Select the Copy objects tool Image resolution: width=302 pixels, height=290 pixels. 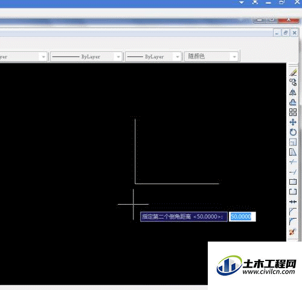[x=293, y=82]
